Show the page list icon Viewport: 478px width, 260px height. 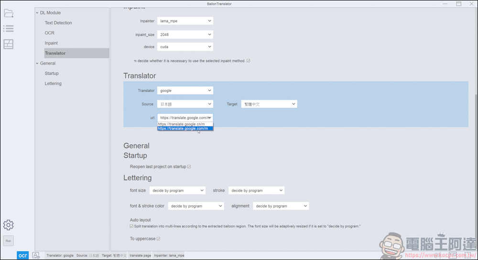(x=8, y=28)
